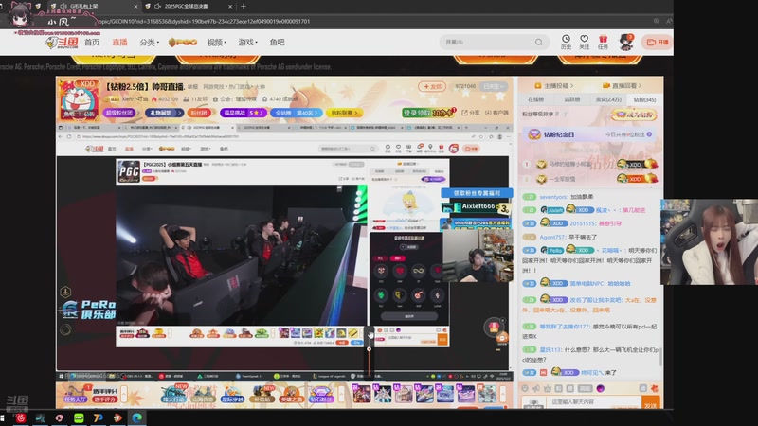Switch to the 2025PGC全球总决赛 browser tab
The image size is (758, 426).
[186, 7]
